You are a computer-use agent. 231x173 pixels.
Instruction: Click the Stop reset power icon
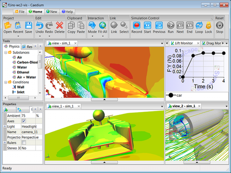click(x=219, y=25)
